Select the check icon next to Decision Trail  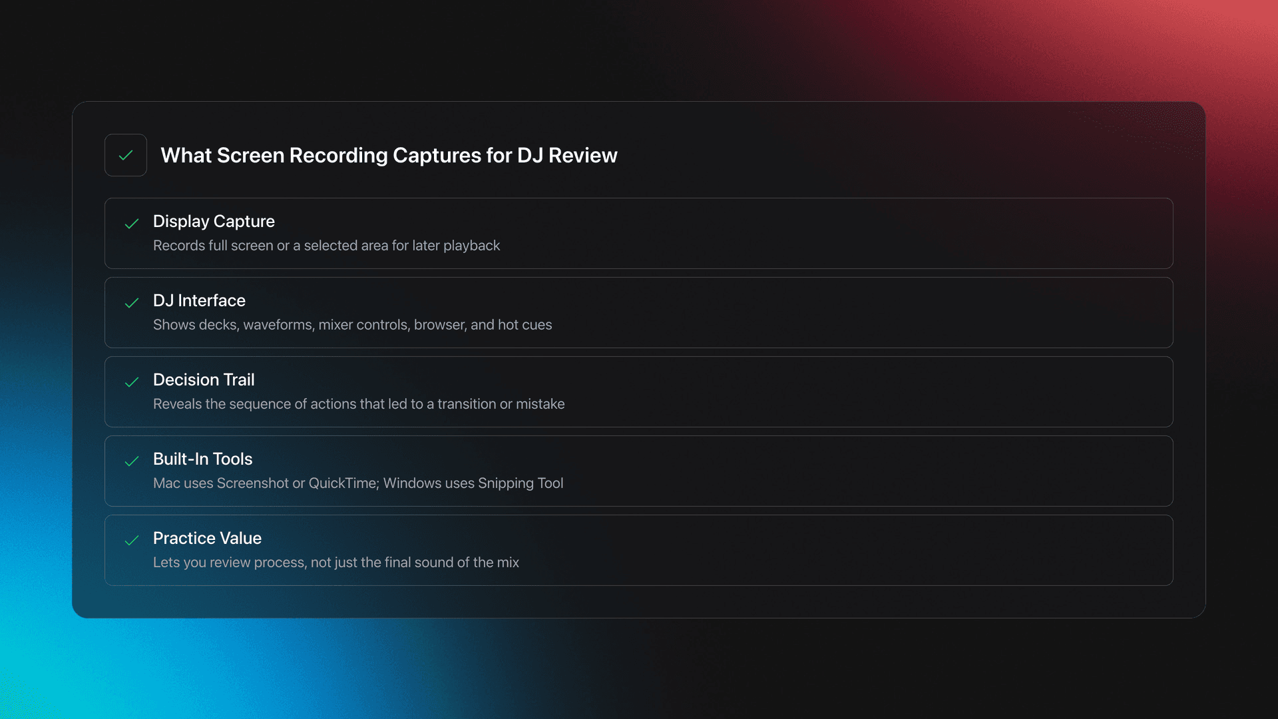tap(132, 383)
